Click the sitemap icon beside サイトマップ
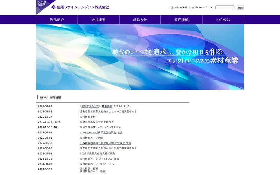 coord(193,7)
